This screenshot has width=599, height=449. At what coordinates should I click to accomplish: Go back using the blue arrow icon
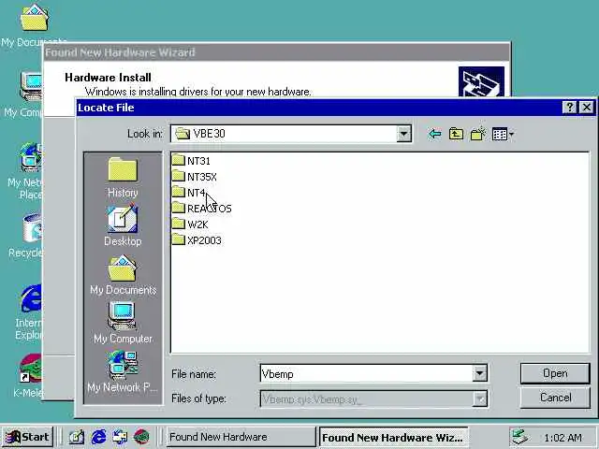click(x=434, y=134)
